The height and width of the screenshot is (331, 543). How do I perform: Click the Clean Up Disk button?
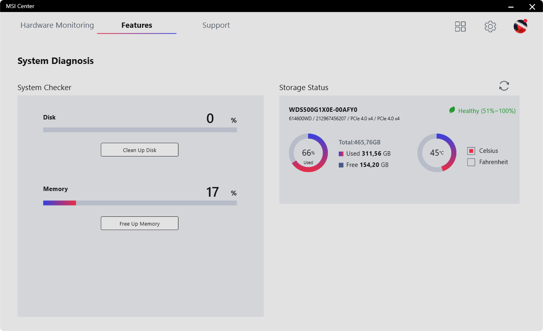(139, 150)
